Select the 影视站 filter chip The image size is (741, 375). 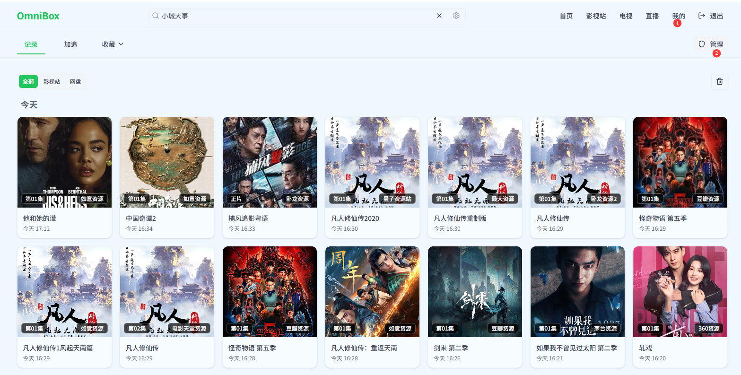52,81
